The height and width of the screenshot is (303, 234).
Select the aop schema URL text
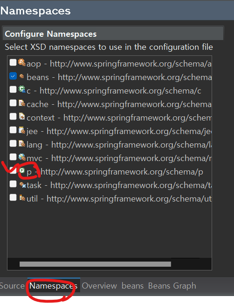[x=131, y=64]
